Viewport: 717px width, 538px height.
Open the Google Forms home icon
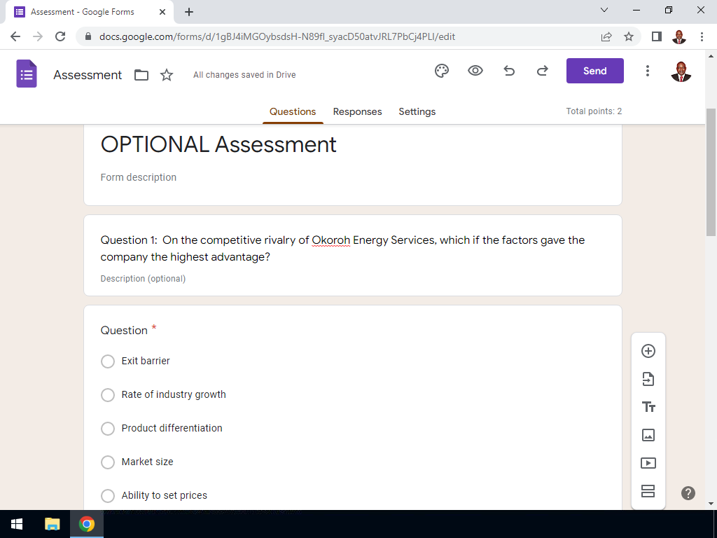(27, 74)
